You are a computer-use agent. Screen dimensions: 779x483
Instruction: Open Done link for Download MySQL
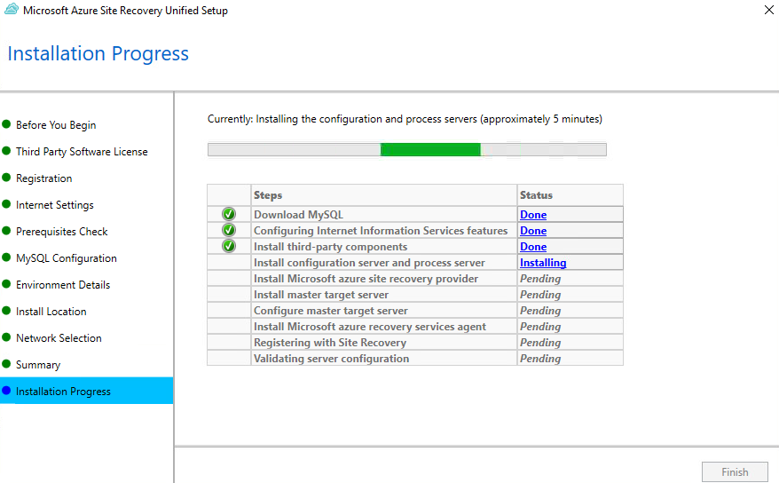[533, 215]
